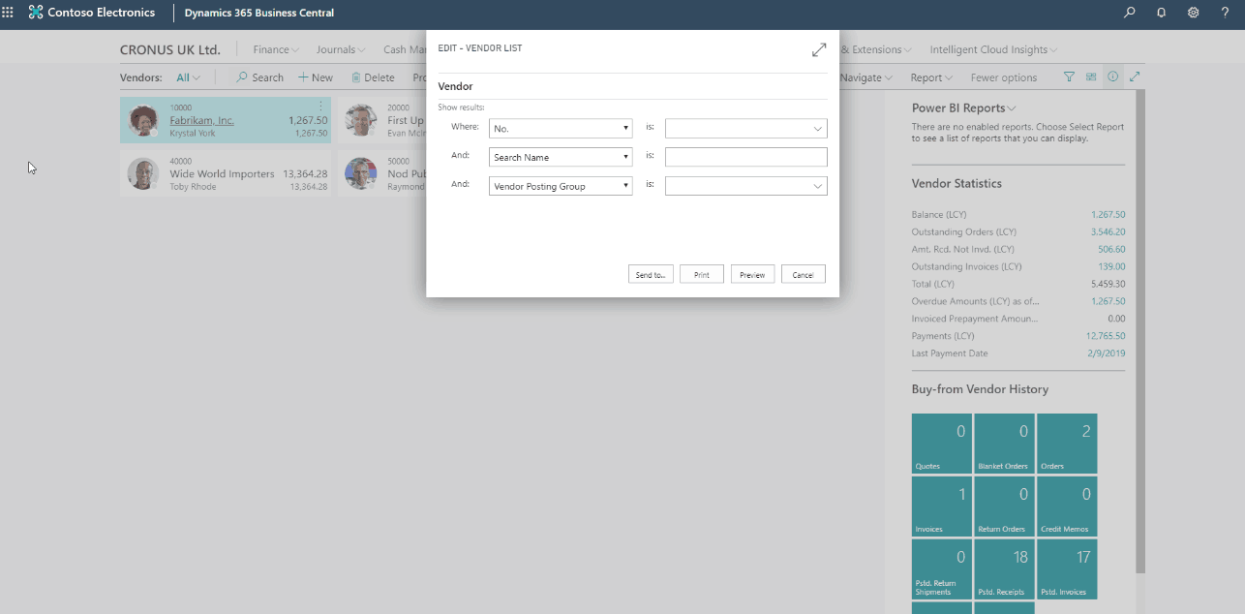Image resolution: width=1245 pixels, height=614 pixels.
Task: Expand the Vendors page to full width
Action: click(1136, 77)
